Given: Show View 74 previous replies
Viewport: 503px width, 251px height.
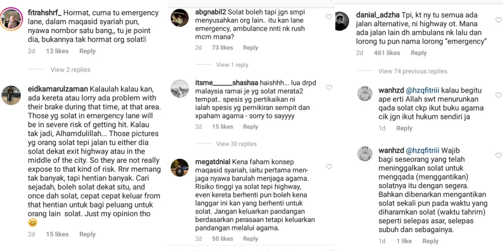Looking at the screenshot, I should [x=413, y=71].
